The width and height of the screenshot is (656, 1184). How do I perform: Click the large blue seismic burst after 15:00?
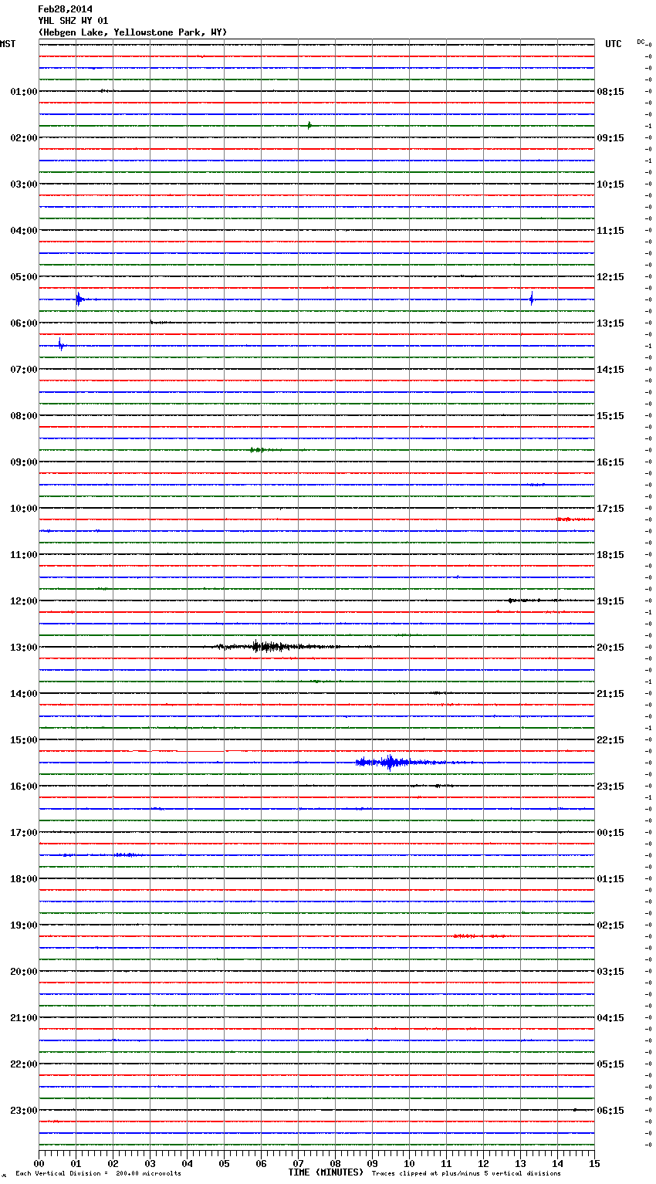coord(390,763)
